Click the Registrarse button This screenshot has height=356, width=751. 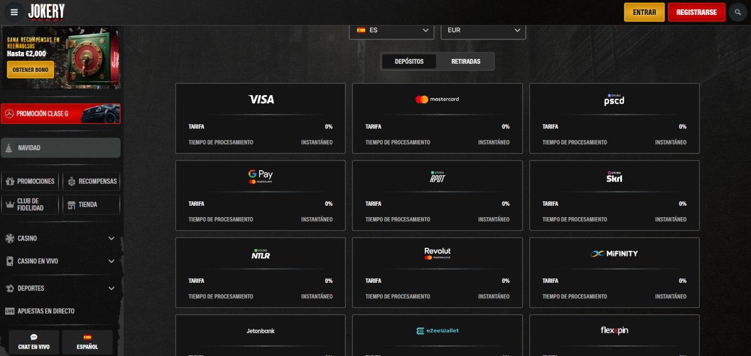click(697, 12)
